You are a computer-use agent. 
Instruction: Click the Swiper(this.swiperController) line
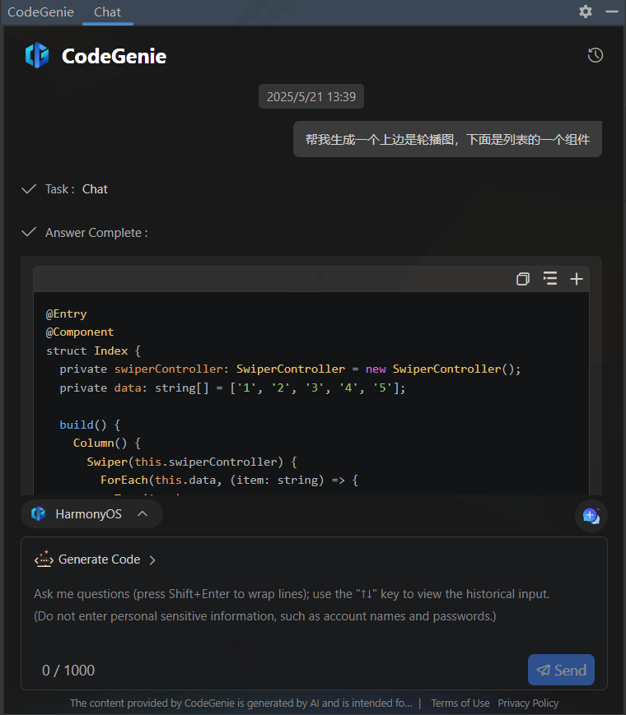point(192,462)
